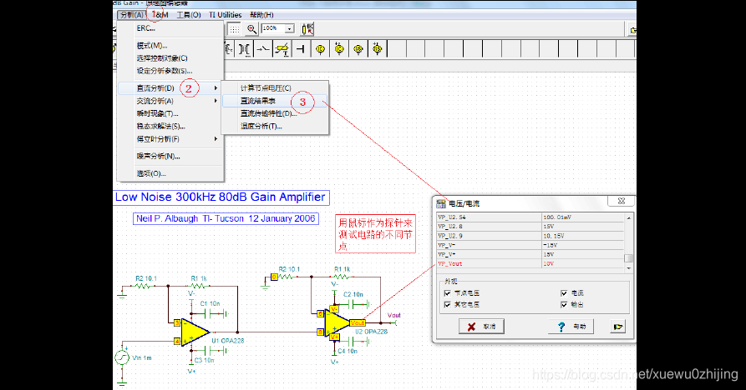Select the VP_U2.9 row in results

coord(530,236)
